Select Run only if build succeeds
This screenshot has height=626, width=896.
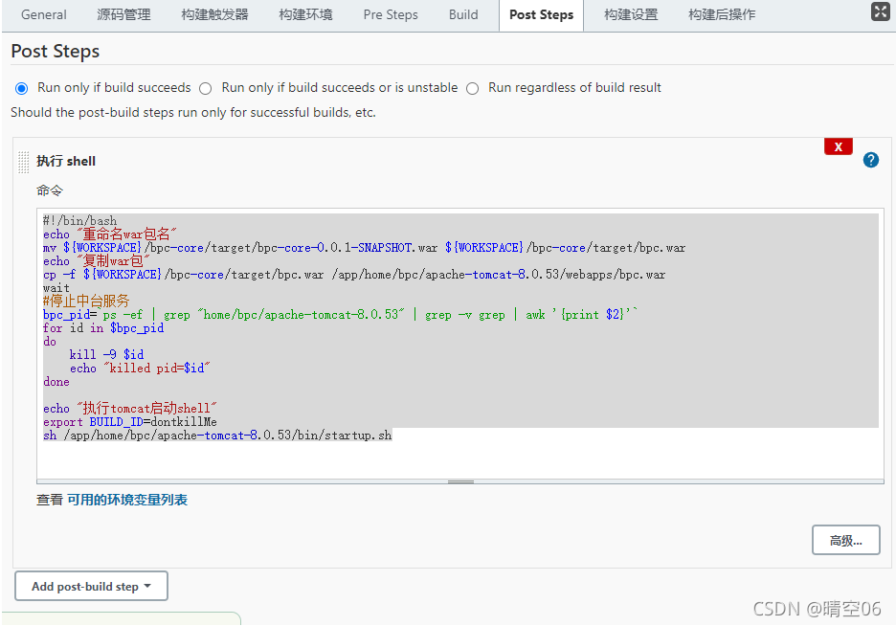pos(22,88)
